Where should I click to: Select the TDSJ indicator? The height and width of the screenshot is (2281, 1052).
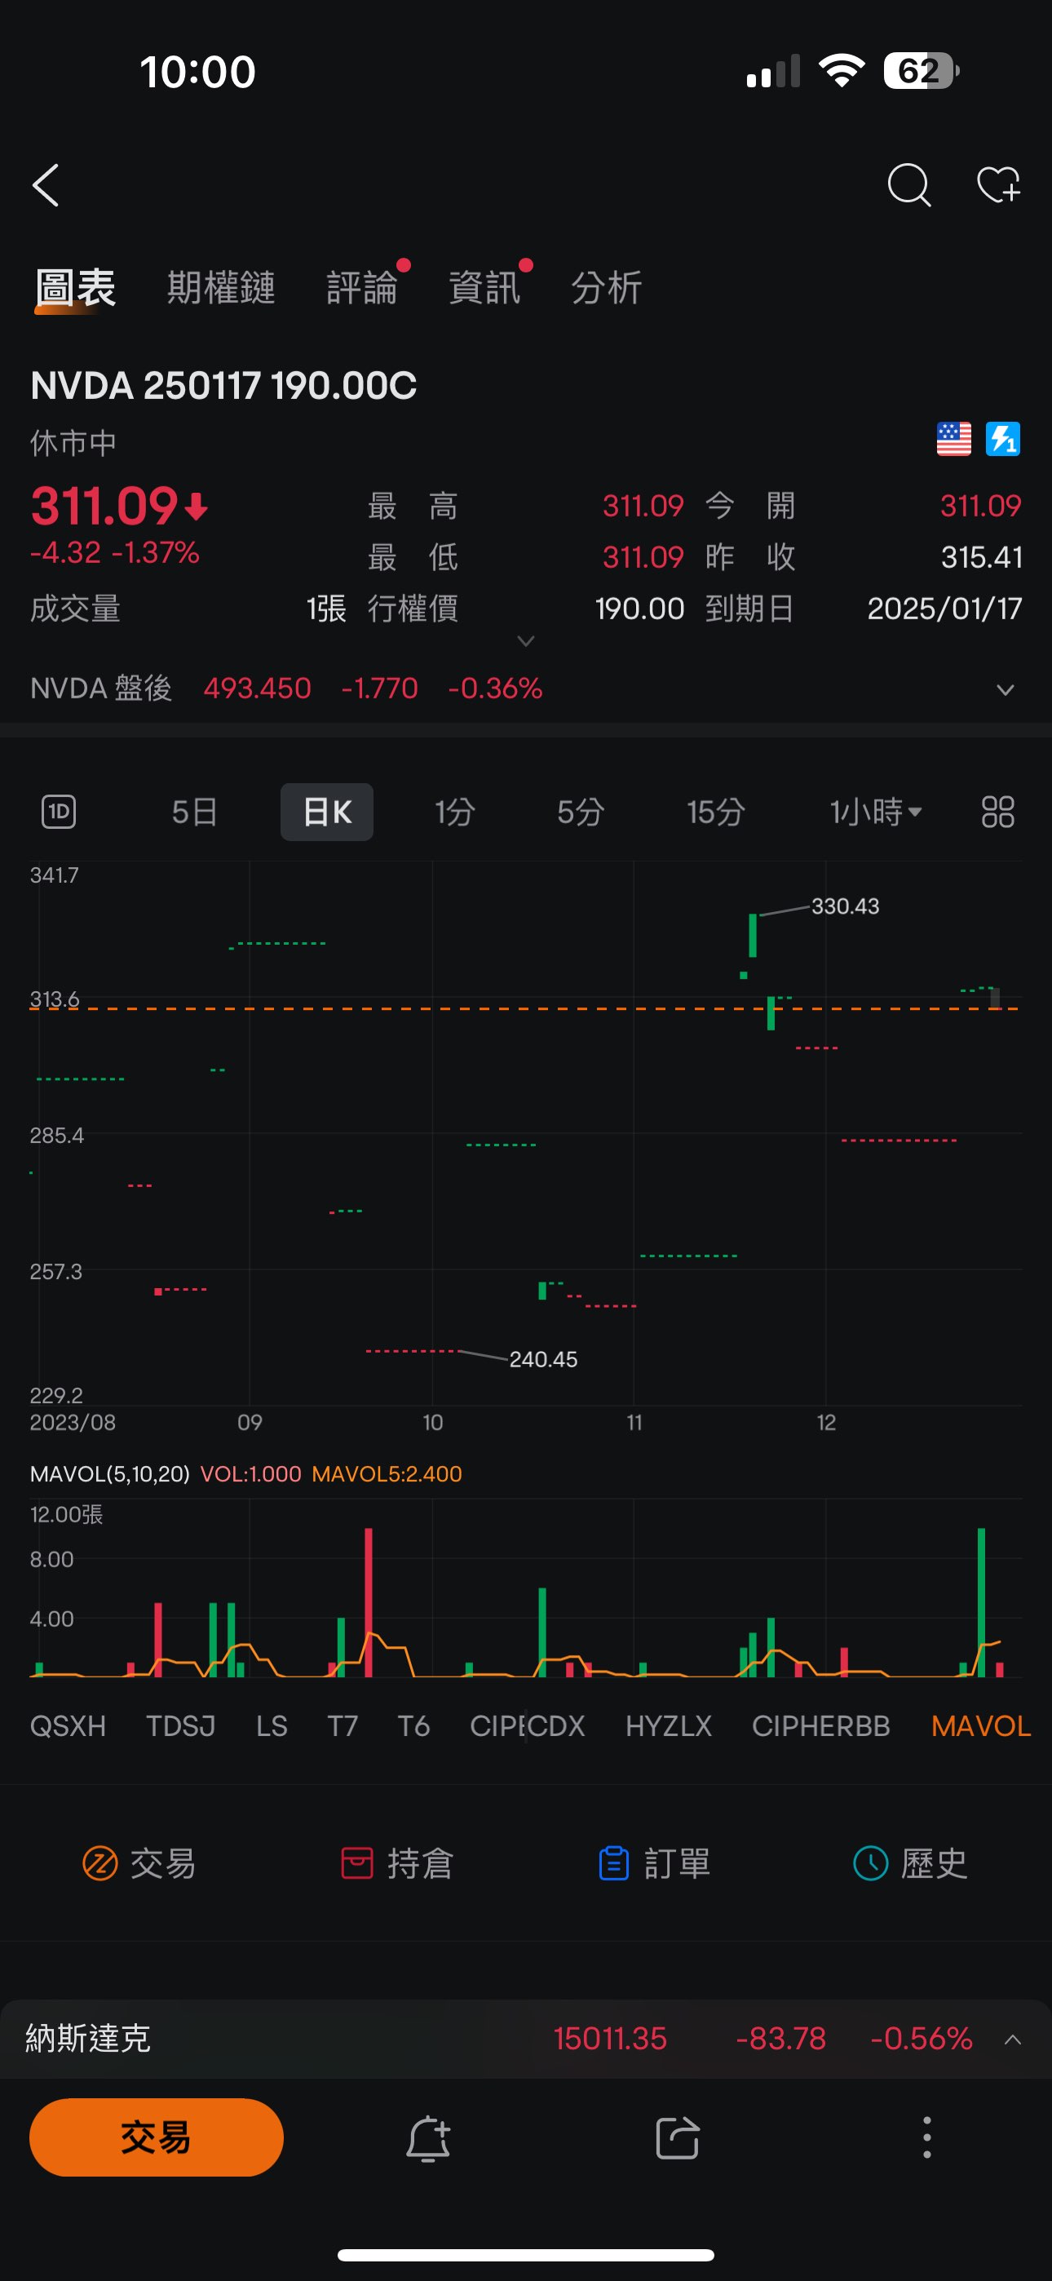tap(181, 1725)
